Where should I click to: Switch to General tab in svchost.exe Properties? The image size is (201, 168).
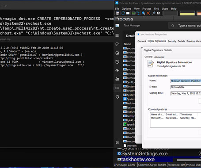(x=142, y=41)
